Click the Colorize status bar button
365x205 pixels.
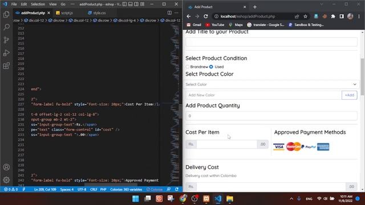coord(155,190)
